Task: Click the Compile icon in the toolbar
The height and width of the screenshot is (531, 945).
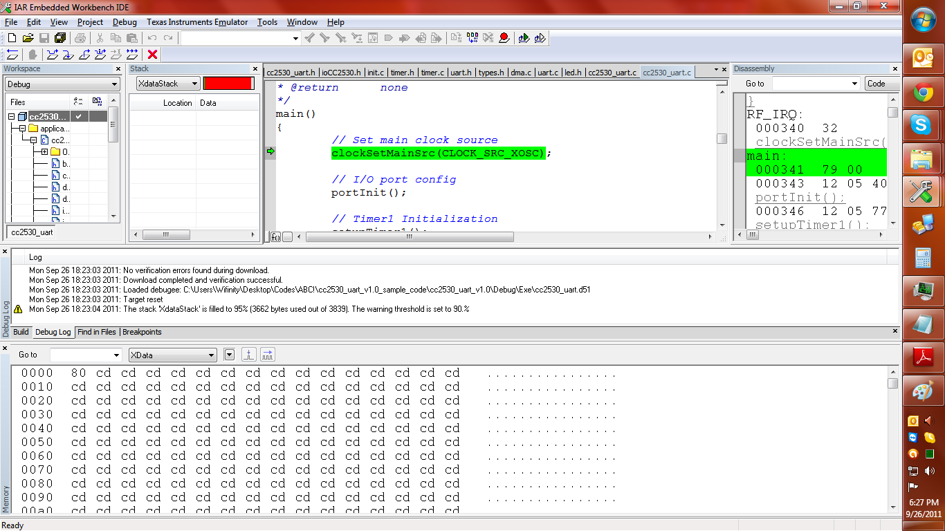Action: [456, 38]
